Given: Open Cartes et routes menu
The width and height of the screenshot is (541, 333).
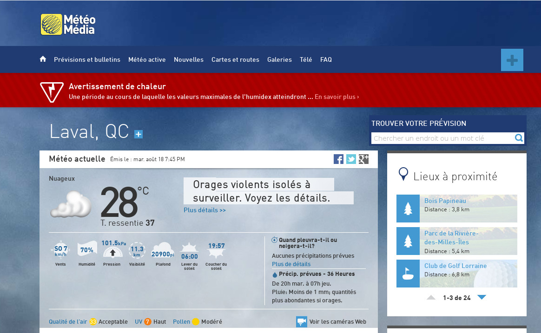Looking at the screenshot, I should tap(235, 59).
